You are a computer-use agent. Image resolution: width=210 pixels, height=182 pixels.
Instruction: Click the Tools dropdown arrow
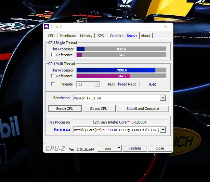coord(119,148)
